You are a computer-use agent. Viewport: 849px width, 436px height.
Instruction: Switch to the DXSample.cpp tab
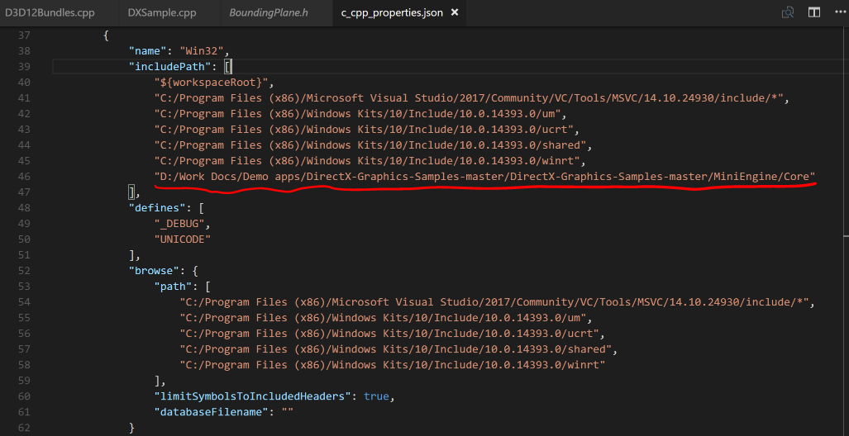coord(162,13)
